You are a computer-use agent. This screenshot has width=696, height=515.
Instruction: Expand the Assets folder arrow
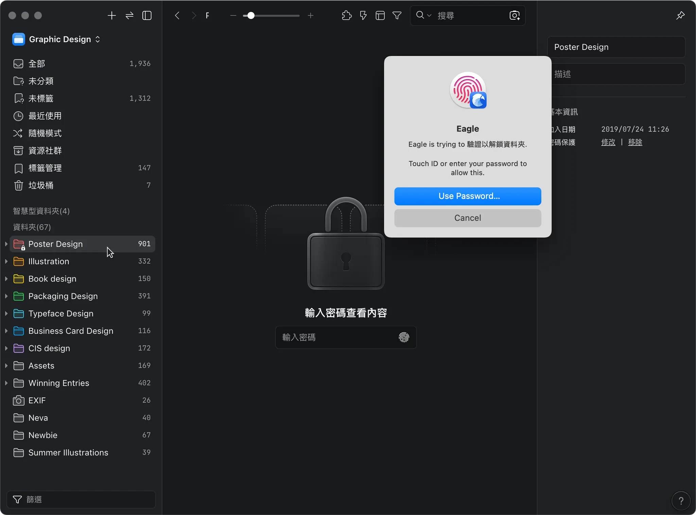coord(6,366)
